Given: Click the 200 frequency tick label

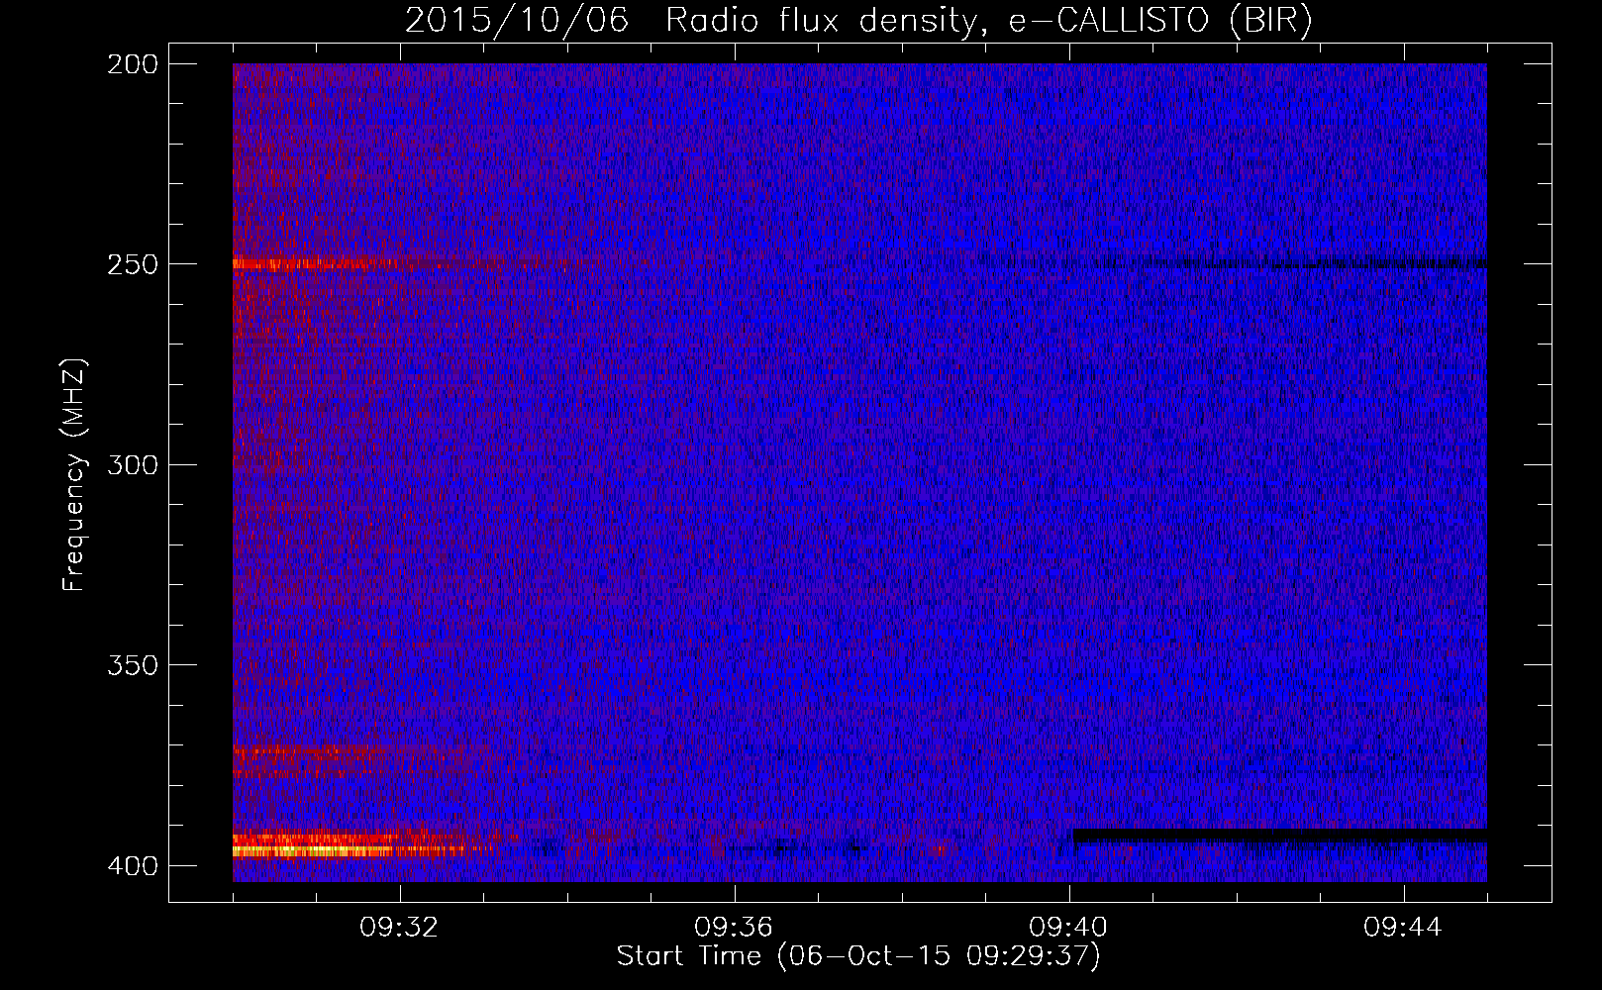Looking at the screenshot, I should [132, 64].
